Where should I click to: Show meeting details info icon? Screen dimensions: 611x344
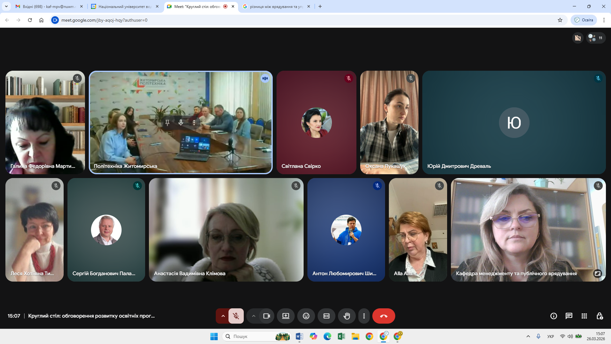click(x=553, y=316)
